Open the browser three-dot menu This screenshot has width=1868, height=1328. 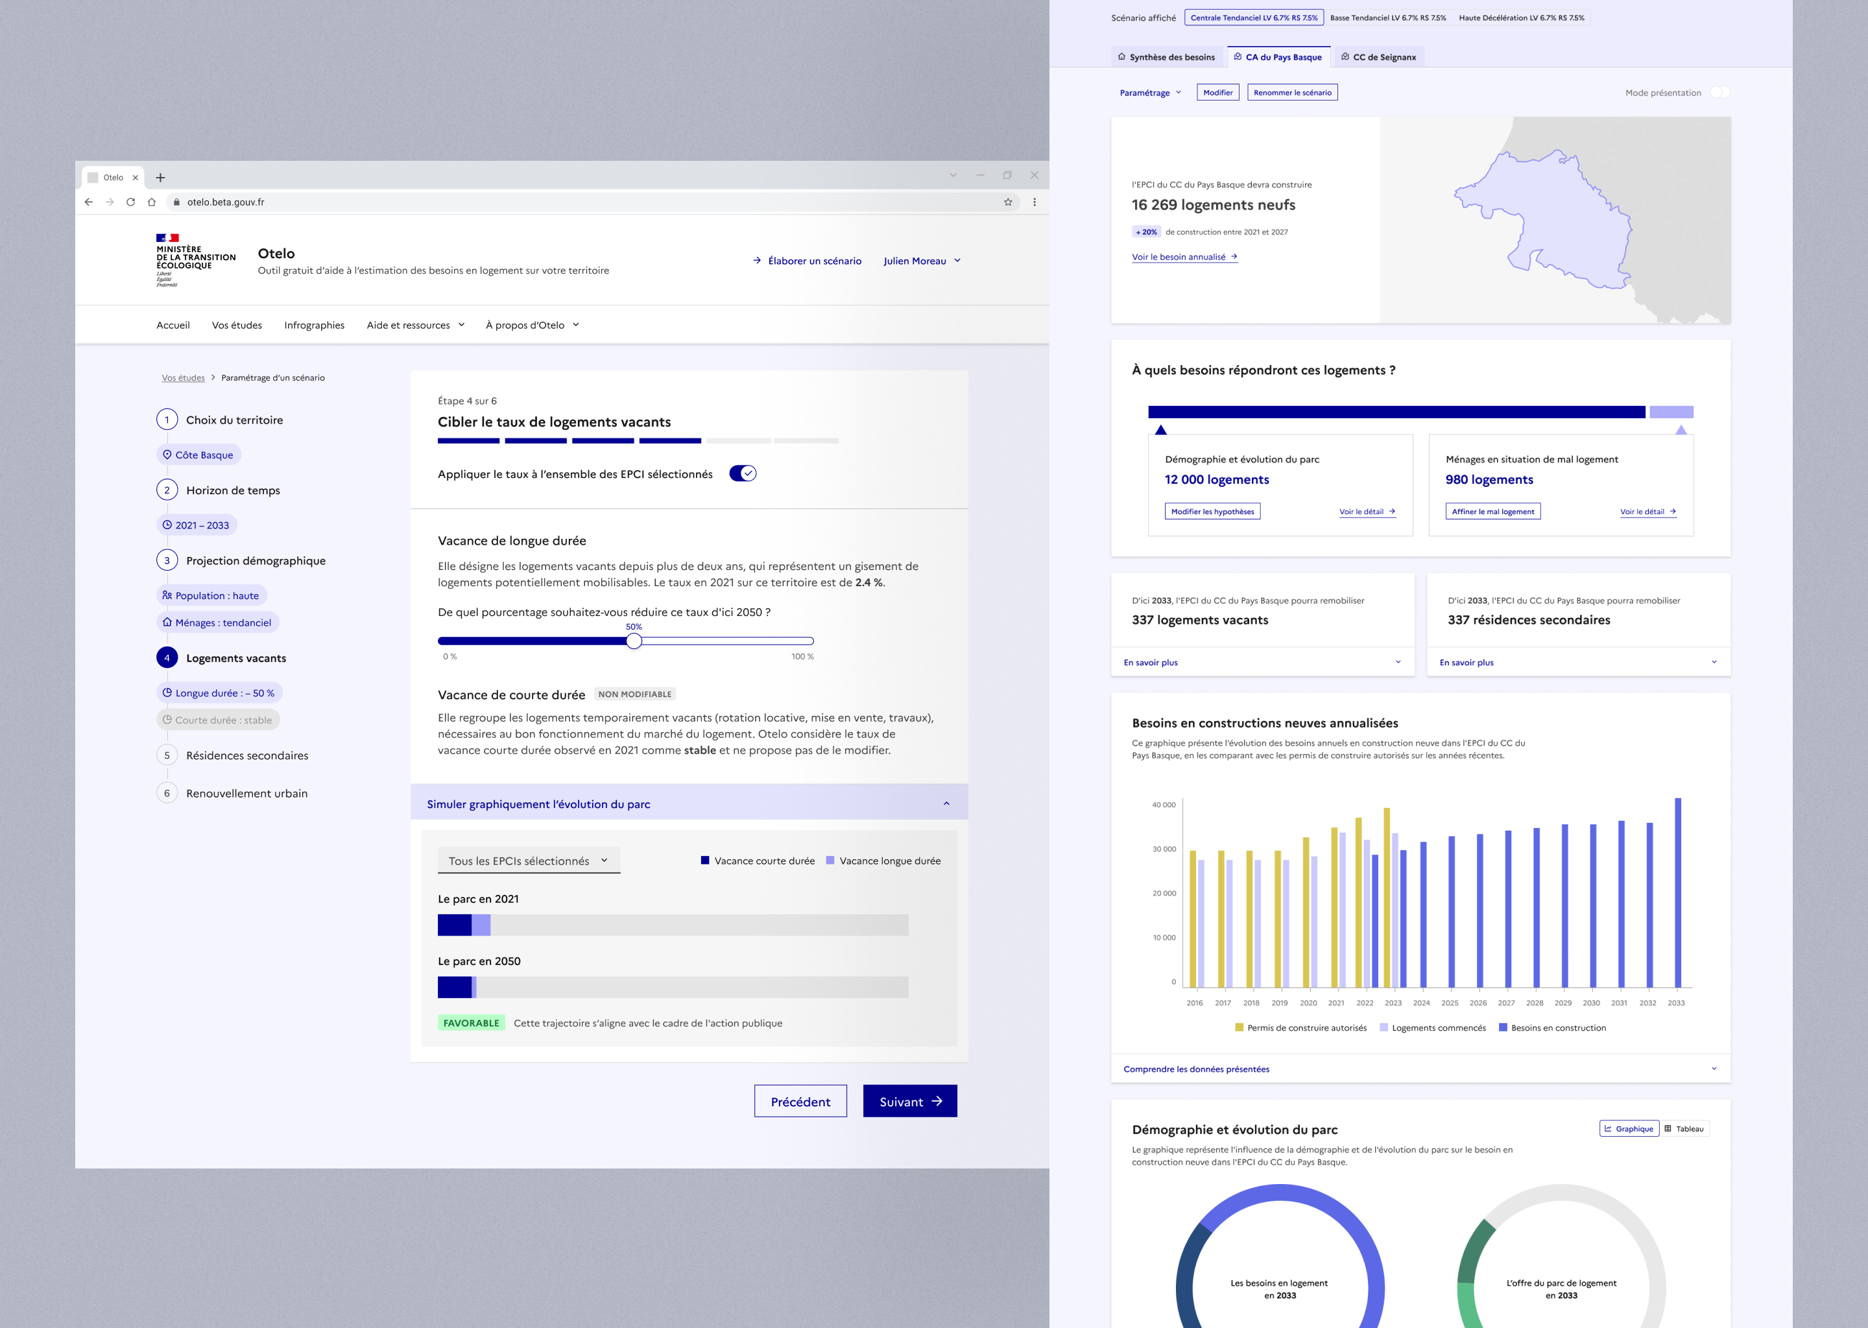(x=1035, y=202)
